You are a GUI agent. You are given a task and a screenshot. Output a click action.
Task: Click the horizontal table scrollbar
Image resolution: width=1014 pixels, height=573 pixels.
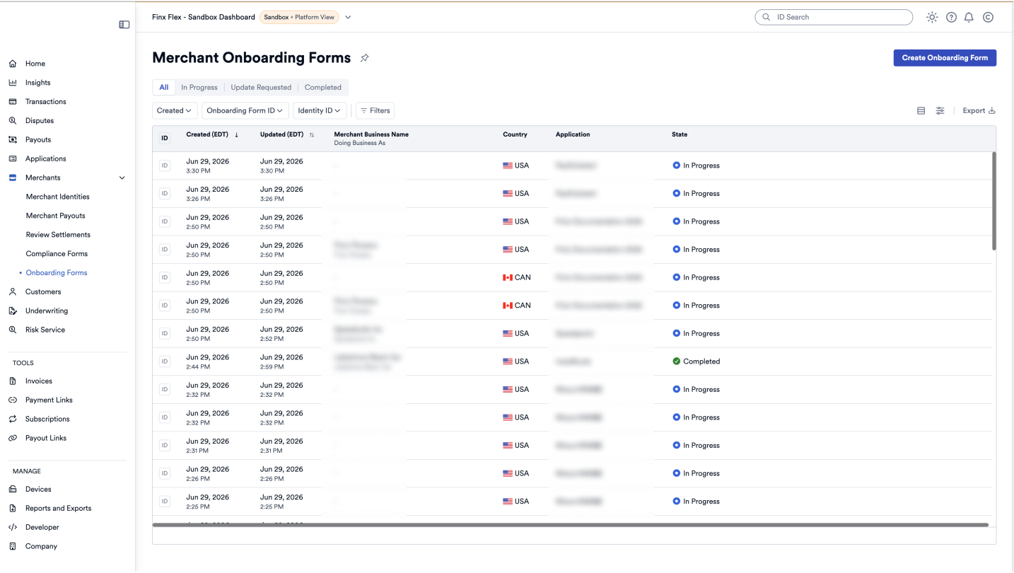coord(571,525)
